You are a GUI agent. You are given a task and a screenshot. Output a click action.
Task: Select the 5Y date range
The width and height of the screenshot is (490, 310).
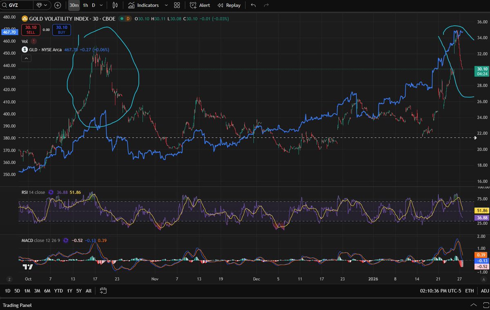78,291
